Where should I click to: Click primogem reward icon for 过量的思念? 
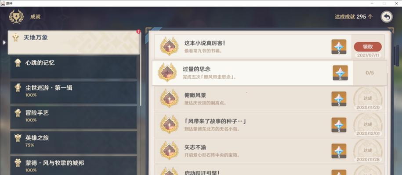coord(340,73)
